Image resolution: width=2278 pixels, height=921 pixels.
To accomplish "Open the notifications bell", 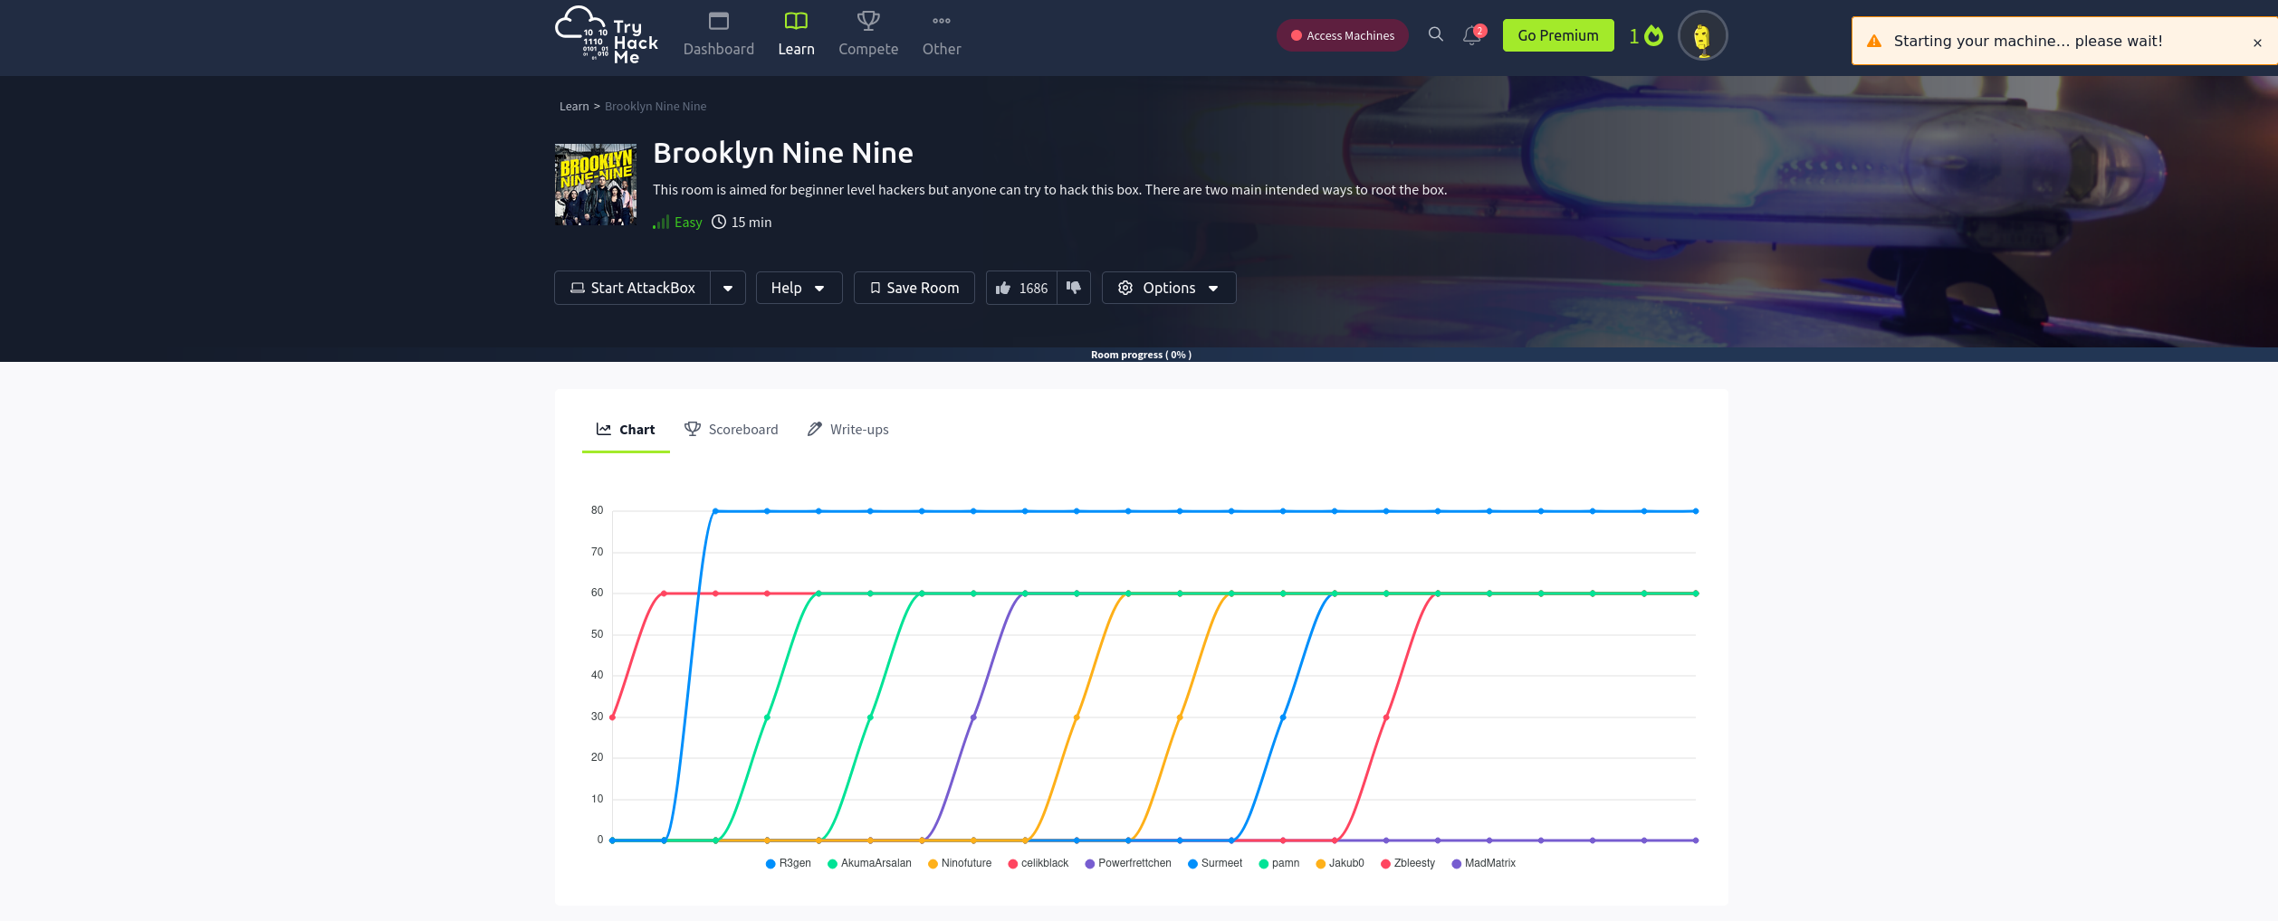I will coord(1472,35).
